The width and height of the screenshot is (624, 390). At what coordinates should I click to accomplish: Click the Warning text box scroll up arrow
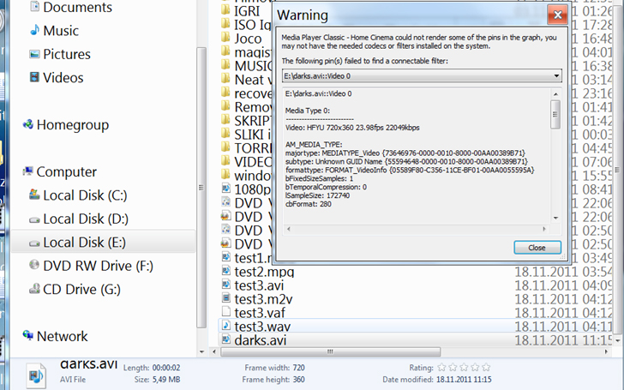pyautogui.click(x=555, y=94)
